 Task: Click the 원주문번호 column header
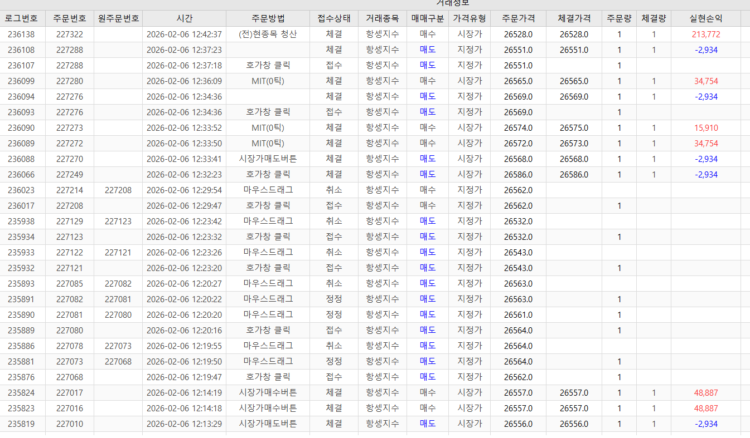click(x=118, y=18)
